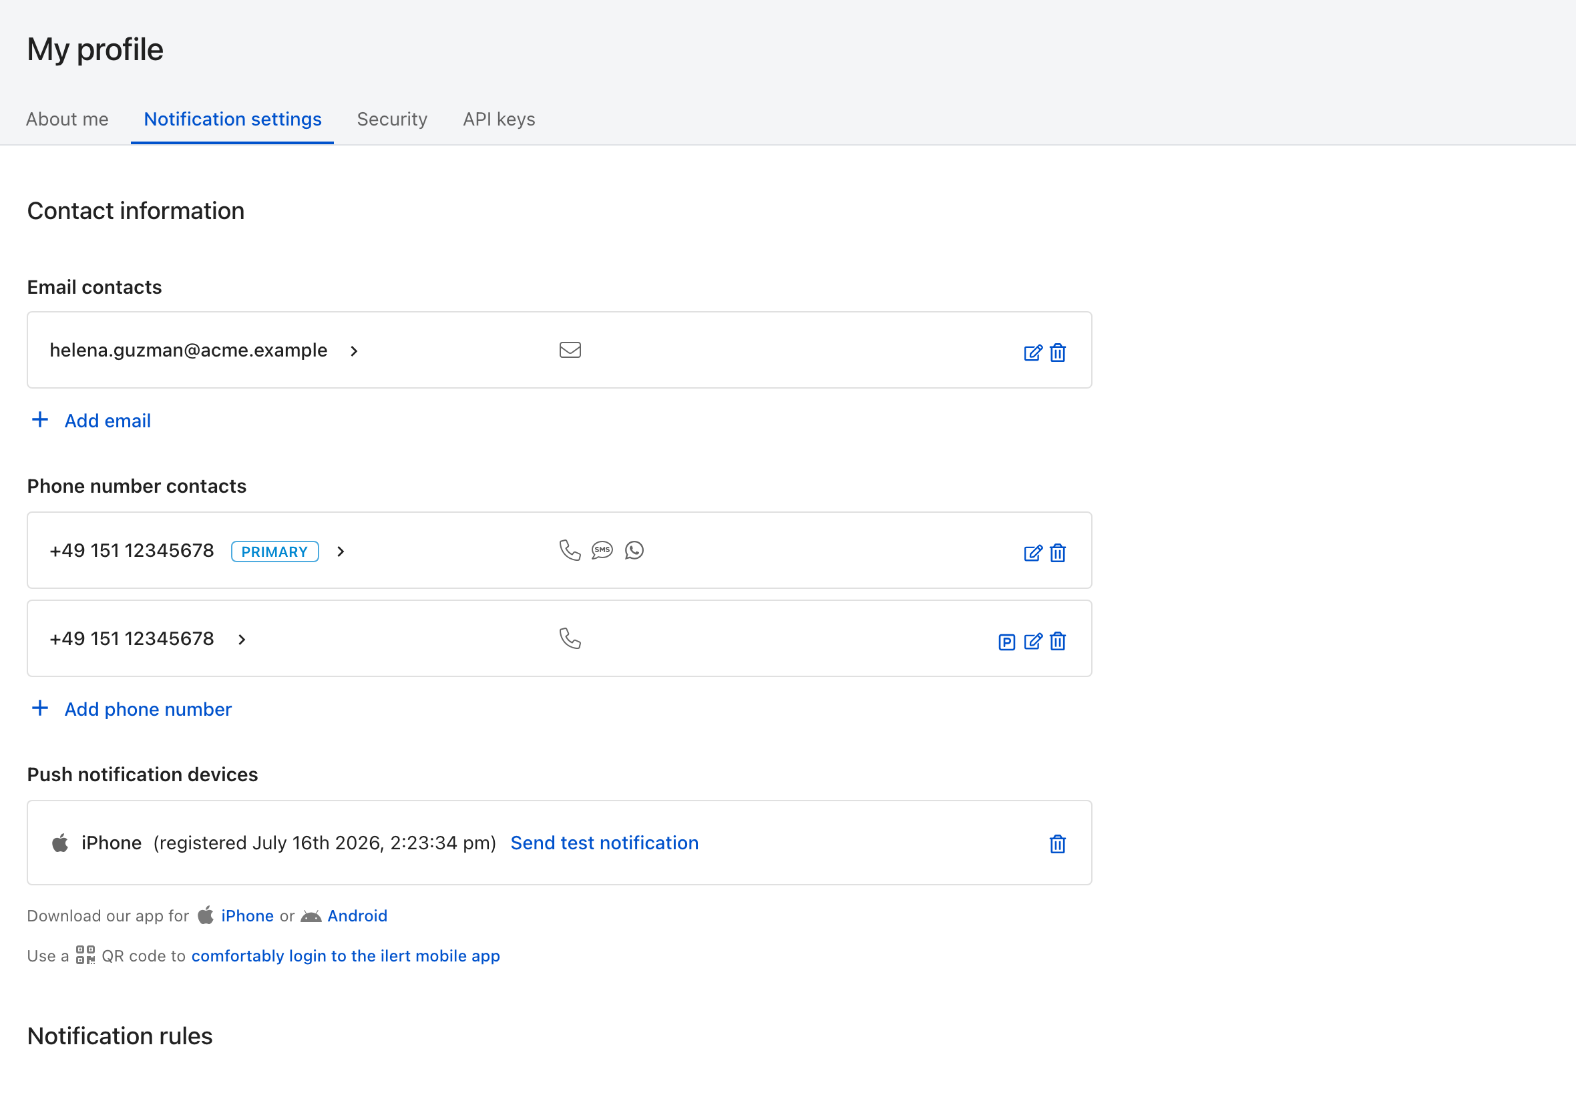Select the Notification settings tab
The image size is (1576, 1095).
tap(232, 120)
